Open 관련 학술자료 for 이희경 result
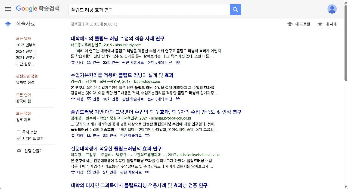The image size is (348, 189). [x=131, y=172]
